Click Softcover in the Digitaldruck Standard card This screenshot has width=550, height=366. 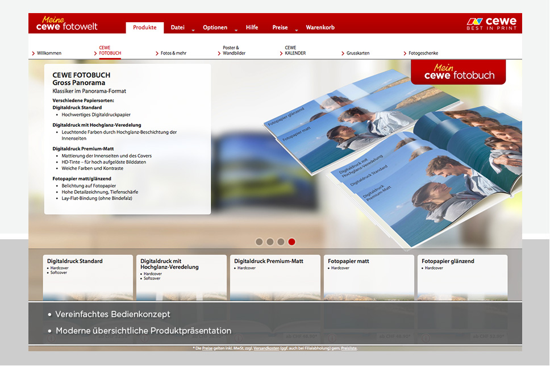(59, 273)
